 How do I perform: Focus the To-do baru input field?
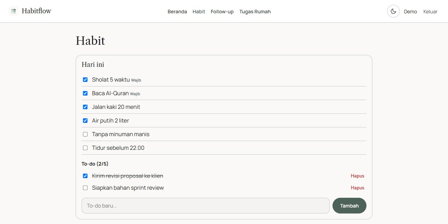[205, 206]
